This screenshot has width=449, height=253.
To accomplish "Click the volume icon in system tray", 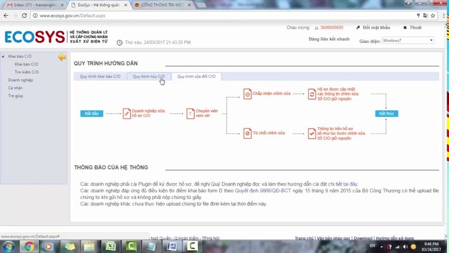I will click(405, 247).
